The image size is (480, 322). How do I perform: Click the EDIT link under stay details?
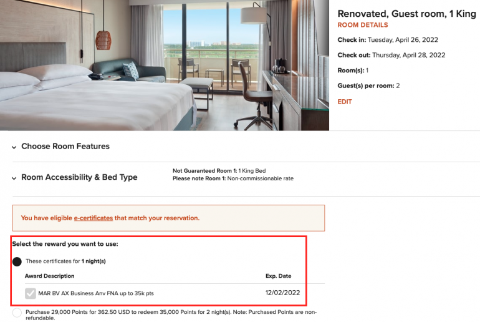(345, 102)
